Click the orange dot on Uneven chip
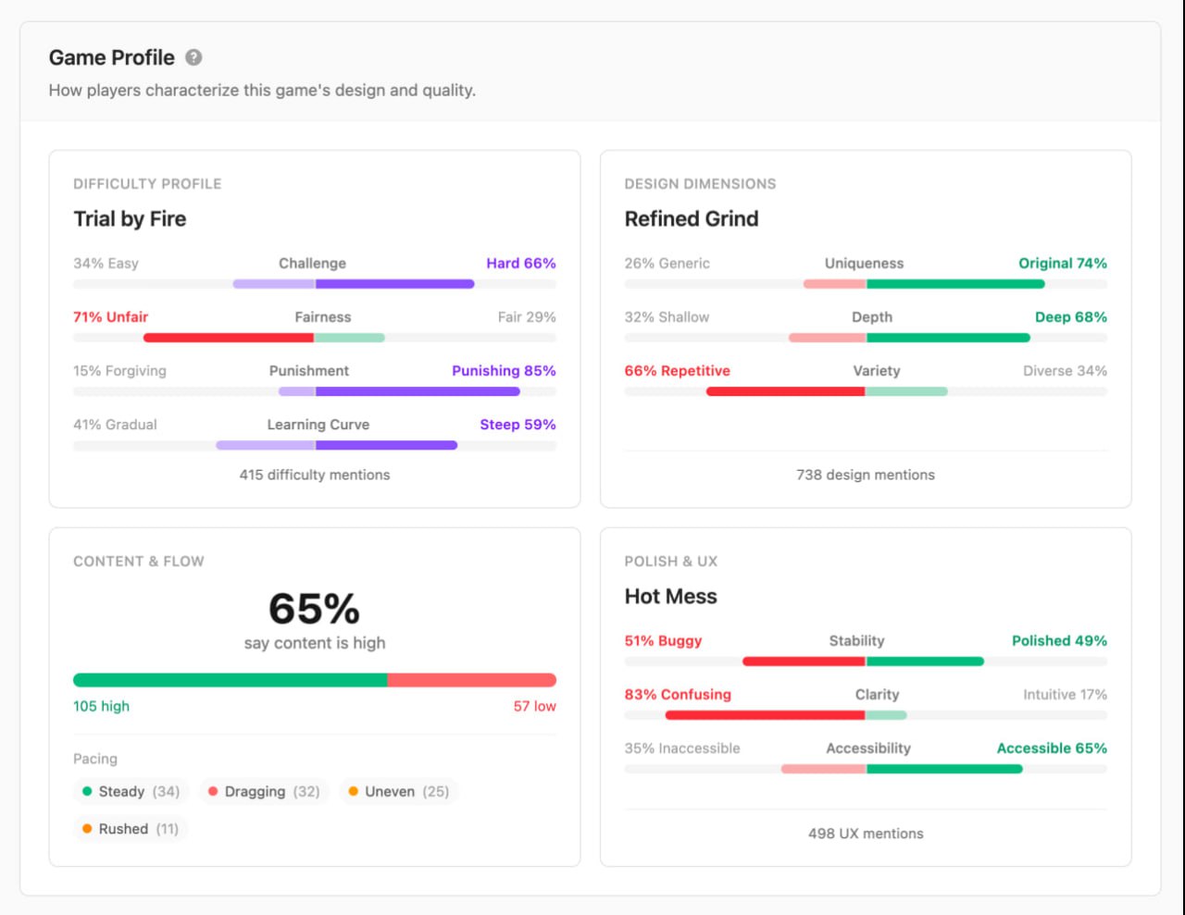 click(x=354, y=791)
